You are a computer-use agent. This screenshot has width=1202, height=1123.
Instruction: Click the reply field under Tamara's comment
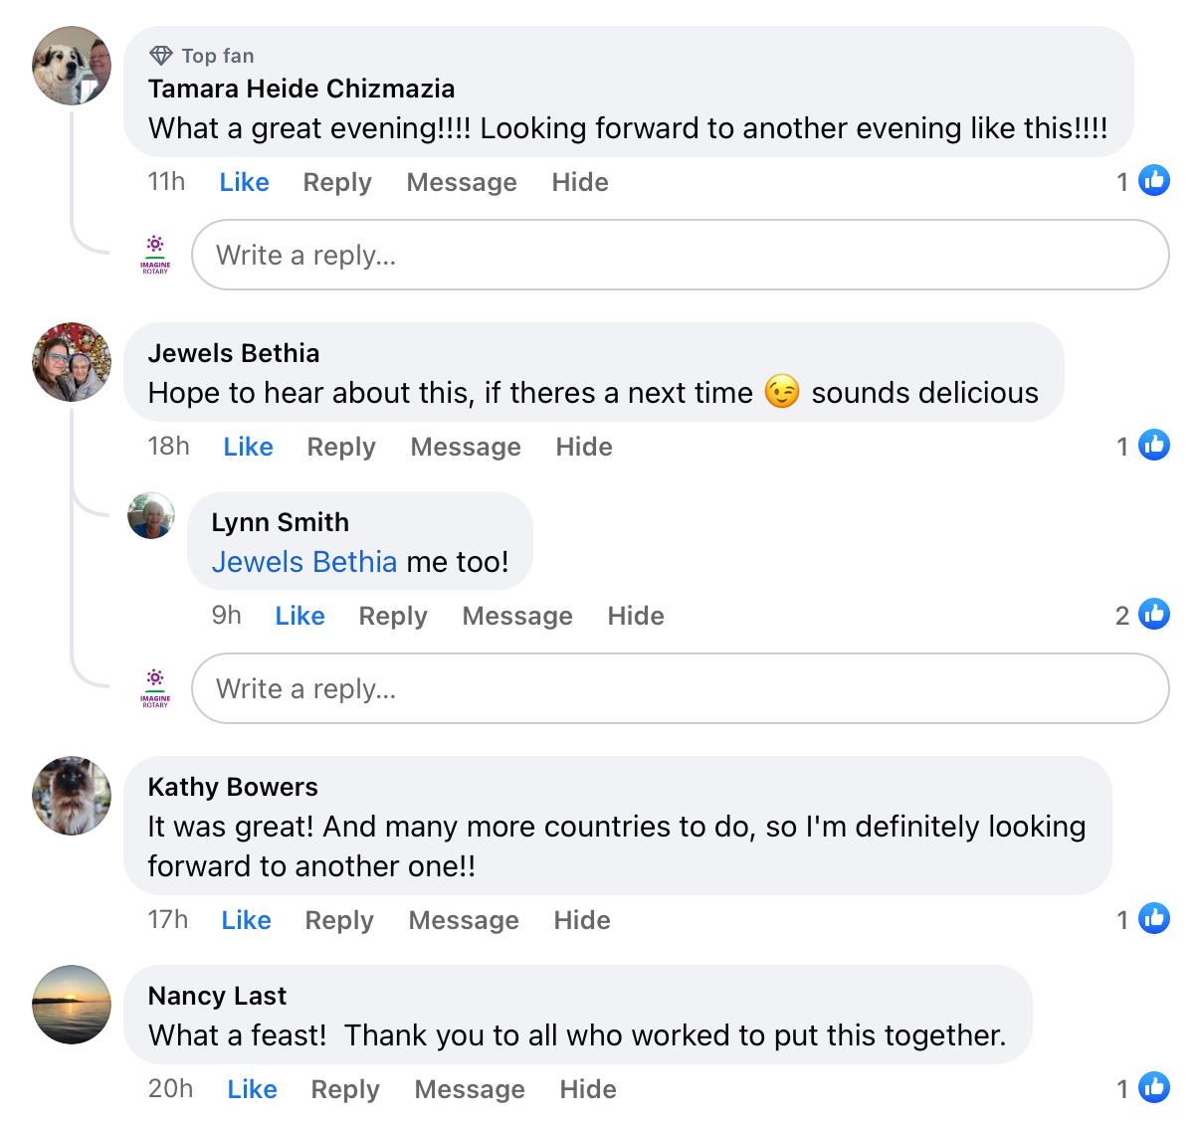coord(680,256)
